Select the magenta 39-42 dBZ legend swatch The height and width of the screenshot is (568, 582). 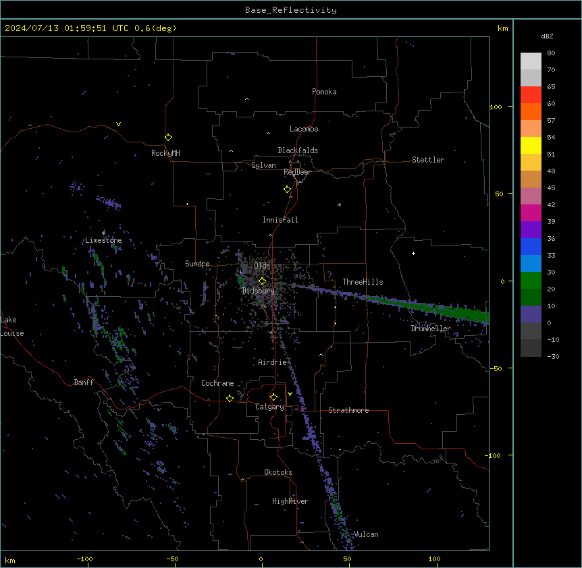[x=531, y=212]
